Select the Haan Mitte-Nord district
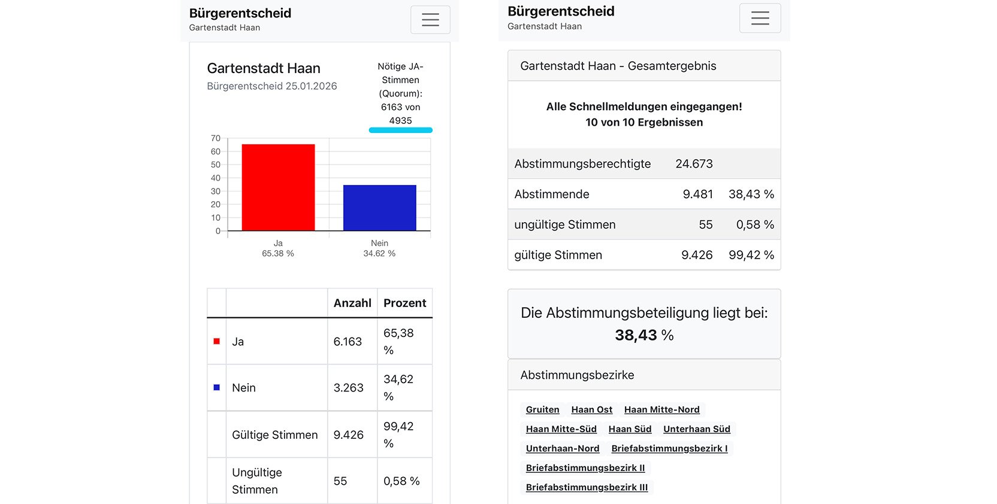The image size is (997, 504). coord(661,409)
